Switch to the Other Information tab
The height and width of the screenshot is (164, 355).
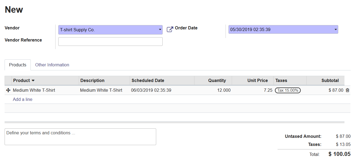(52, 65)
